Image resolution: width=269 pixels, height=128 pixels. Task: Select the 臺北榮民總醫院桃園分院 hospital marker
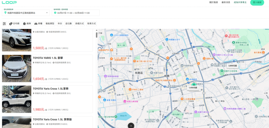[x=226, y=35]
